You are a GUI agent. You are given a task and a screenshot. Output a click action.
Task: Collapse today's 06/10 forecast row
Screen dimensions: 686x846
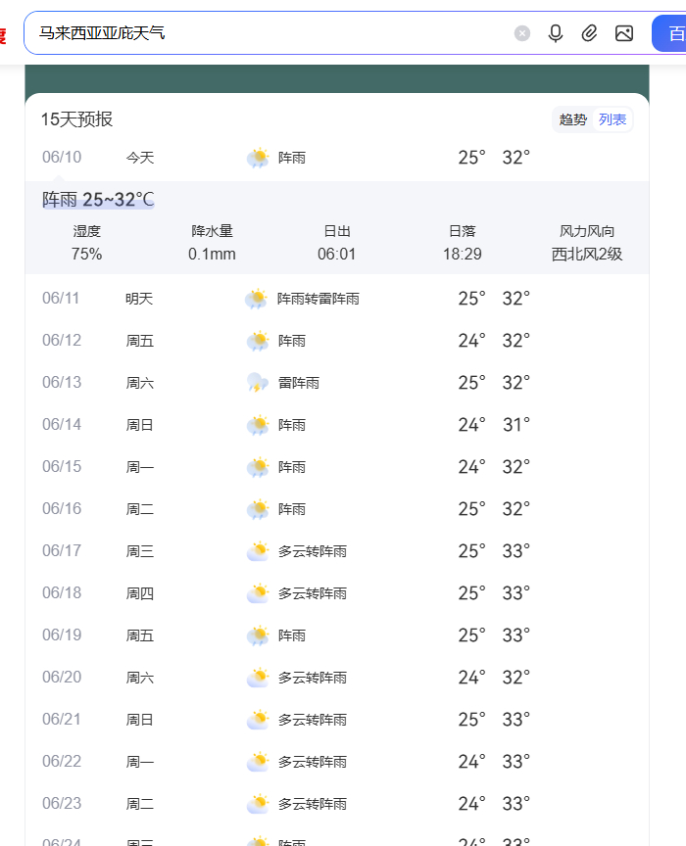tap(337, 158)
